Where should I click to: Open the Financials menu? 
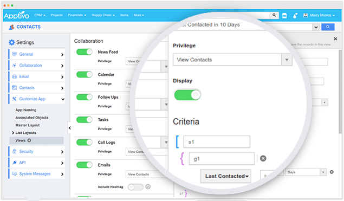(77, 15)
